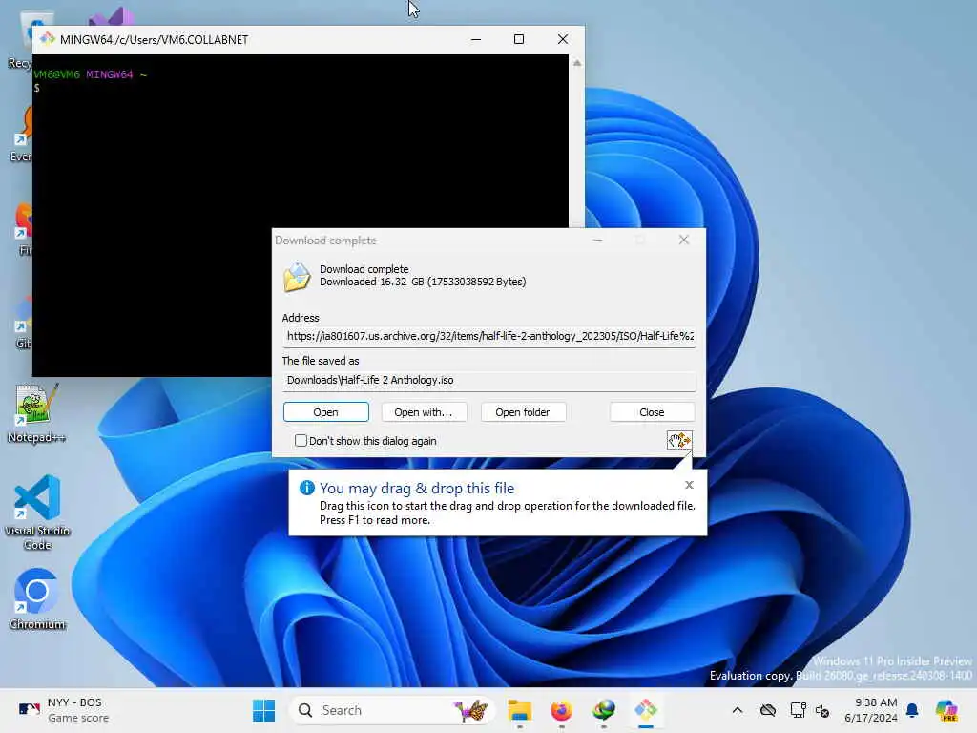Click the Open with... button
The image size is (977, 733).
(x=423, y=412)
